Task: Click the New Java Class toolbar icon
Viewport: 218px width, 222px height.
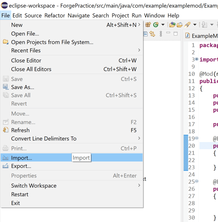Action: tap(156, 25)
